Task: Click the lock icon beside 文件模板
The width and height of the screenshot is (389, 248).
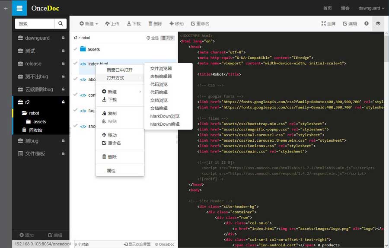Action: 63,153
